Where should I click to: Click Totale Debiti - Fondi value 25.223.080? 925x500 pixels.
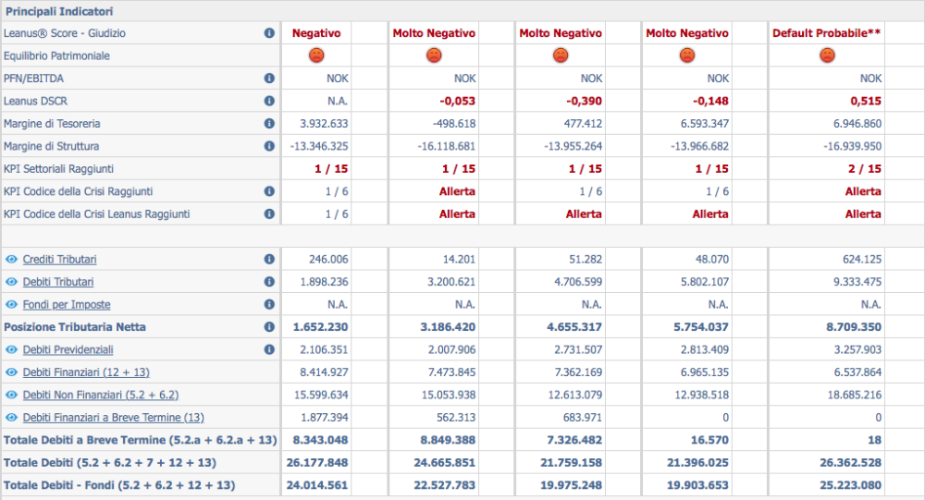coord(851,485)
